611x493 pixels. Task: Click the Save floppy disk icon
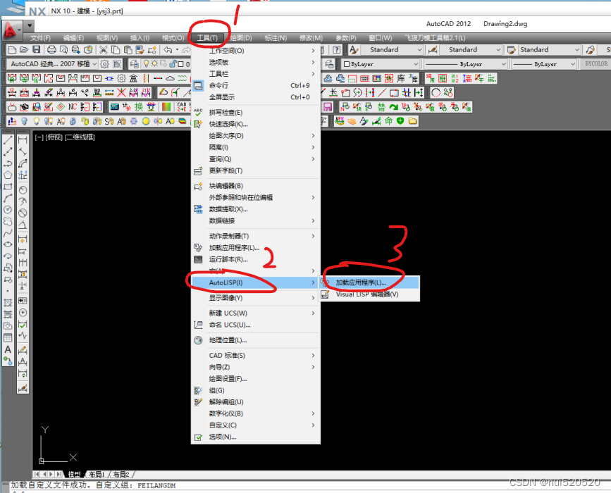click(x=36, y=49)
